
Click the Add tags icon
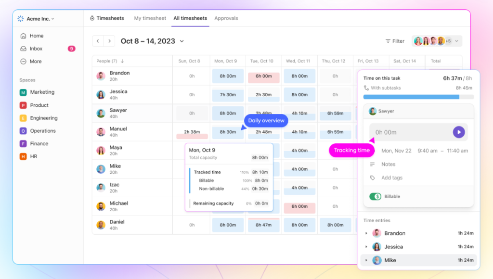372,178
